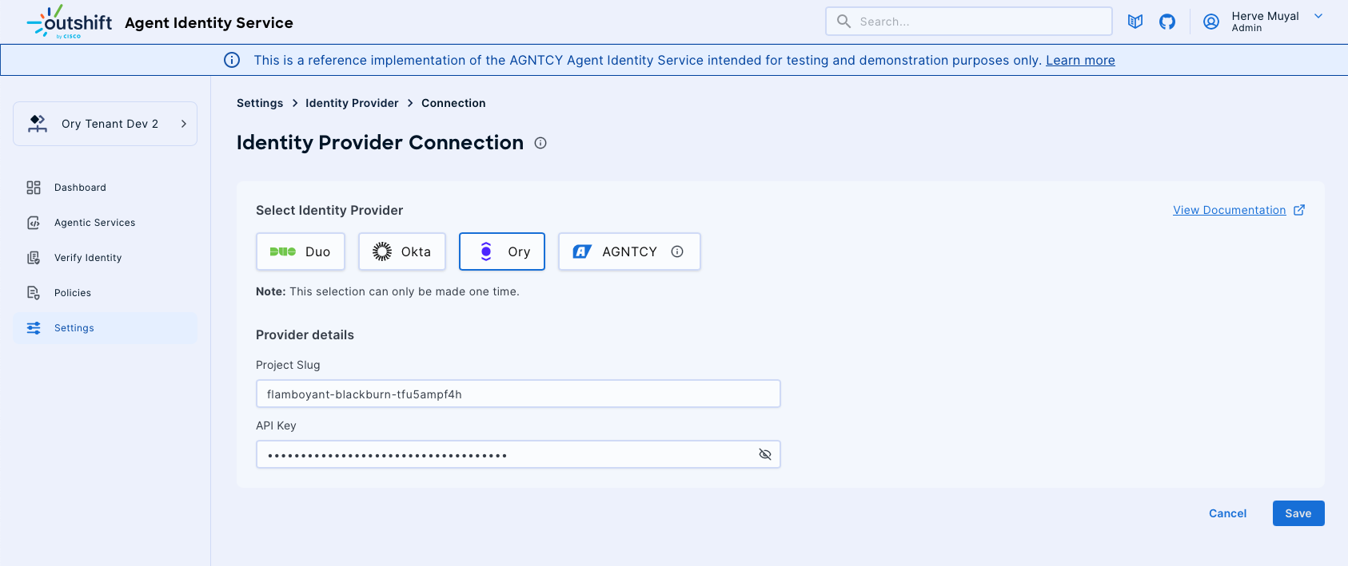Open the documentation book icon in header

(x=1135, y=22)
